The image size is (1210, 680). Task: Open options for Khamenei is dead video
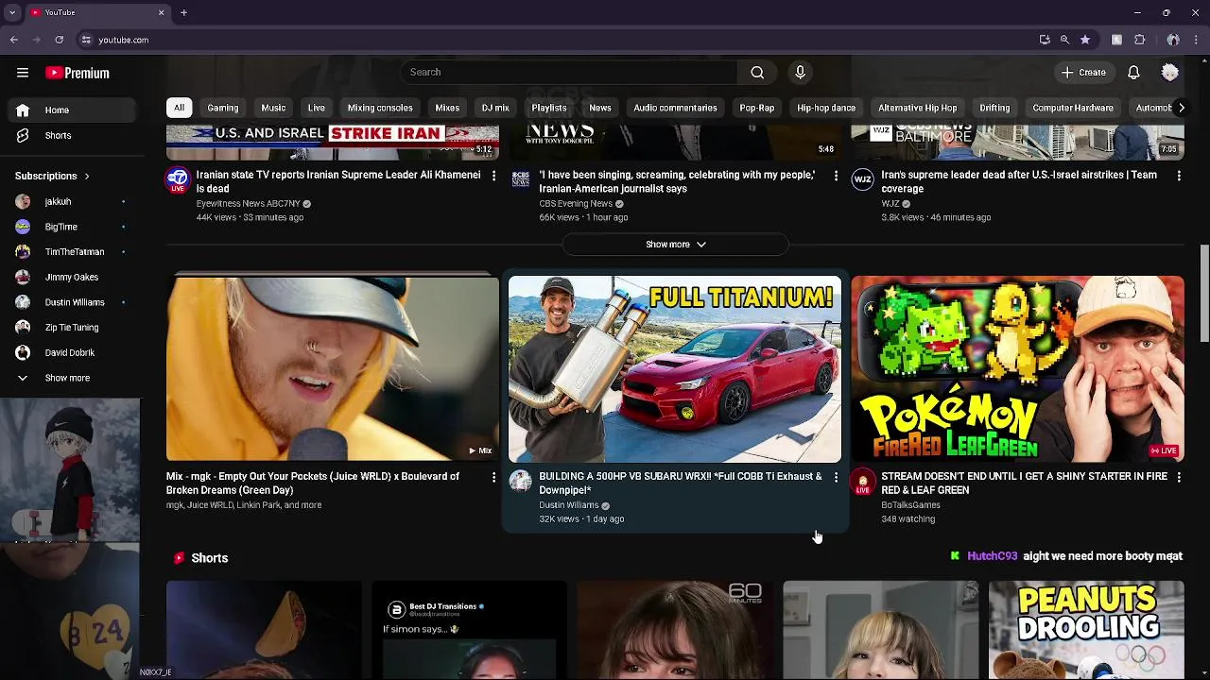coord(493,176)
